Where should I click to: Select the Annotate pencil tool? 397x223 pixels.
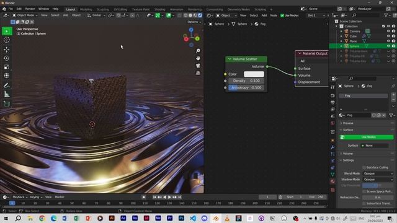[7, 85]
